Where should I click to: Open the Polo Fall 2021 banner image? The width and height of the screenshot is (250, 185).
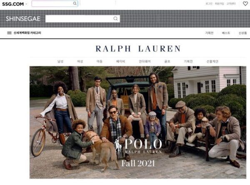pos(138,122)
